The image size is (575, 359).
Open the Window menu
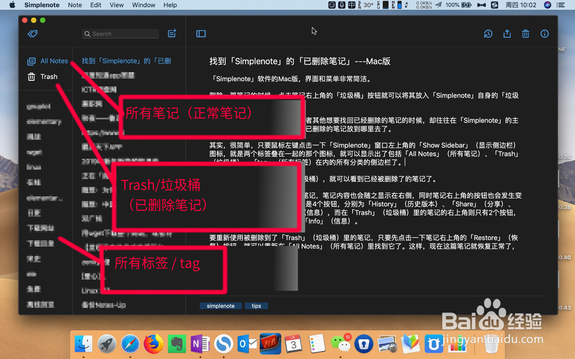tap(143, 5)
